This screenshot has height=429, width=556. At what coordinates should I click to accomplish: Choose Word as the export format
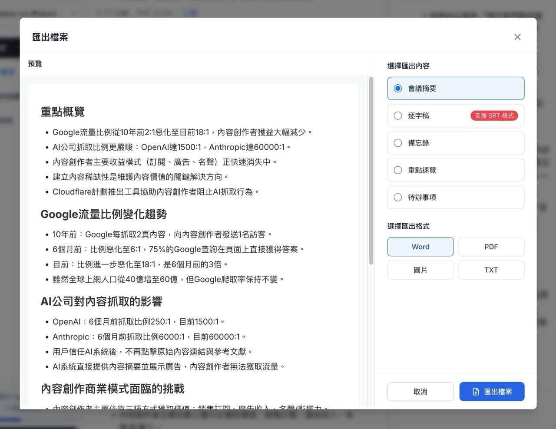coord(420,247)
